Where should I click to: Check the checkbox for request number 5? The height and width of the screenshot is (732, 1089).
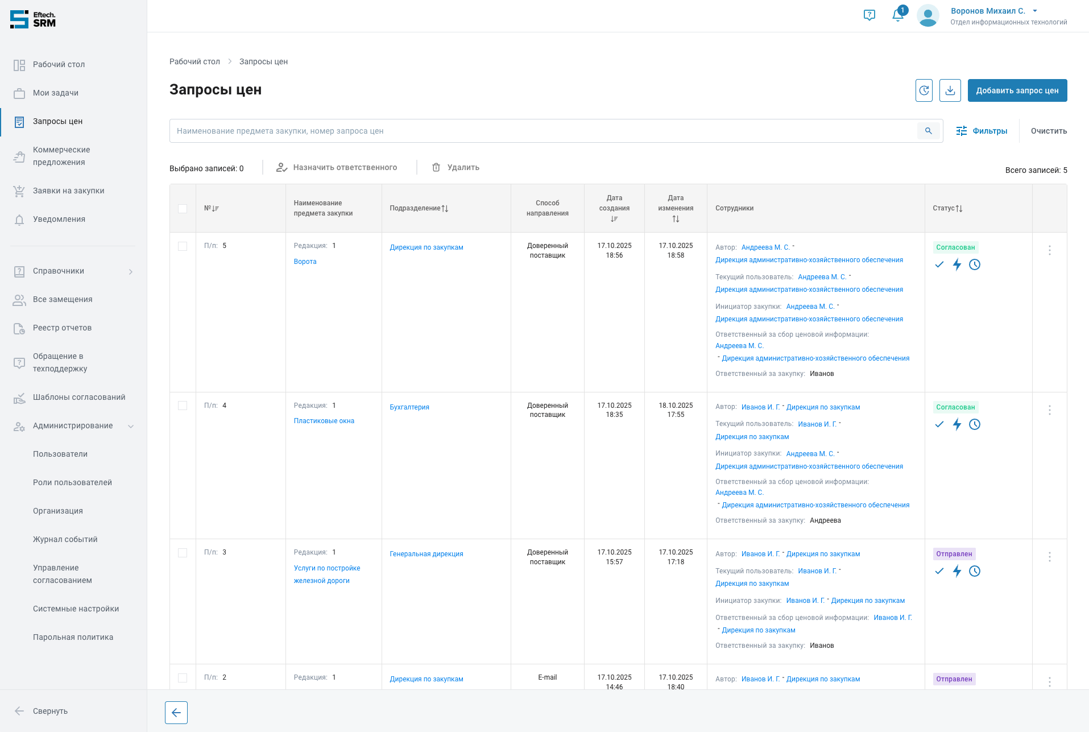[183, 246]
